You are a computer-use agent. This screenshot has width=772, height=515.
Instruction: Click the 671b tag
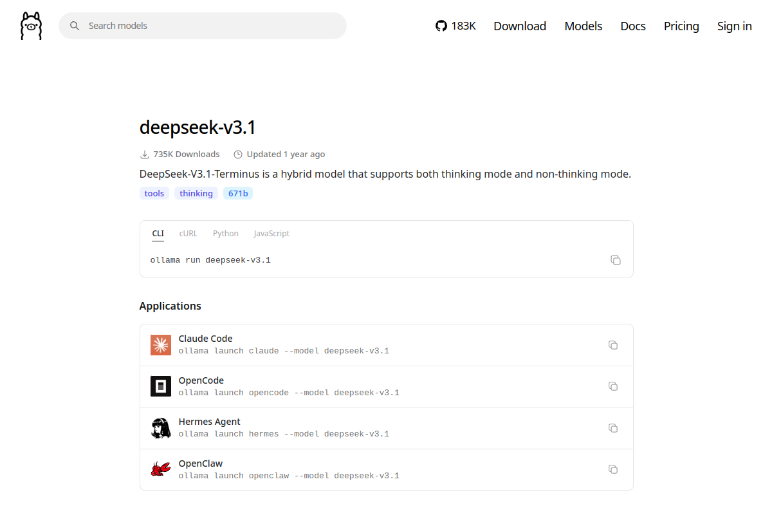pyautogui.click(x=238, y=193)
